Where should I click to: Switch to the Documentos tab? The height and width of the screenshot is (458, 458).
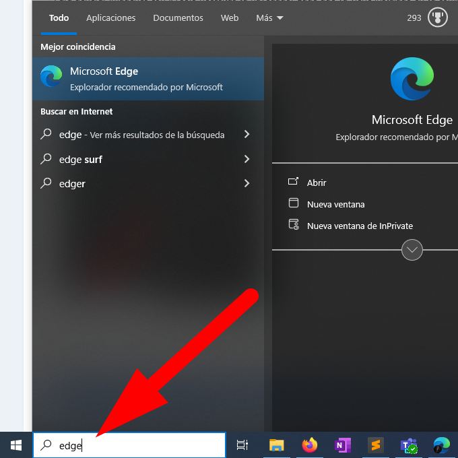(x=178, y=18)
